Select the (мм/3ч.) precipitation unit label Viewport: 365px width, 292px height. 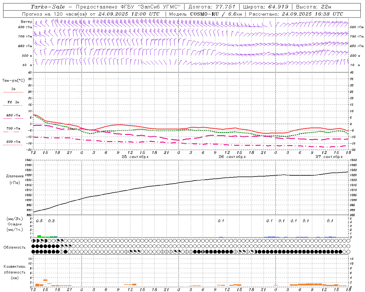(x=15, y=219)
